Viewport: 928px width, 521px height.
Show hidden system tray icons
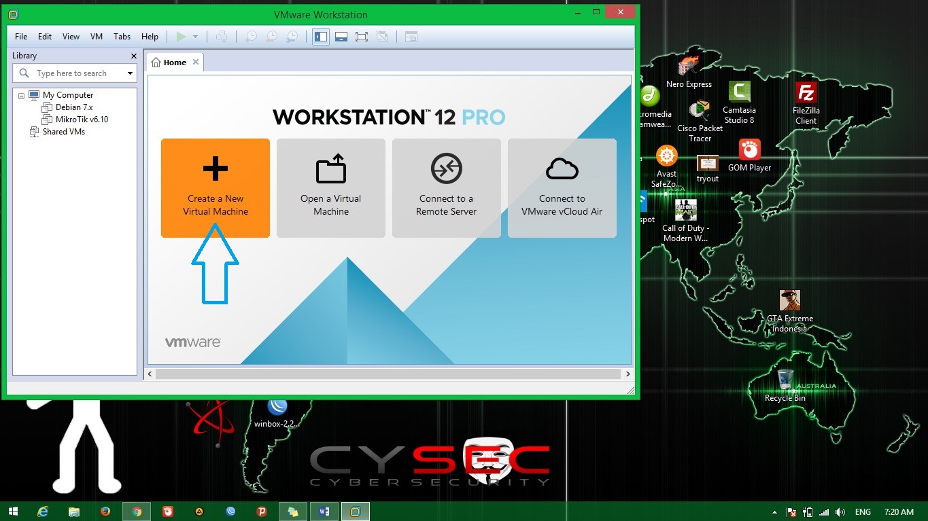point(774,512)
